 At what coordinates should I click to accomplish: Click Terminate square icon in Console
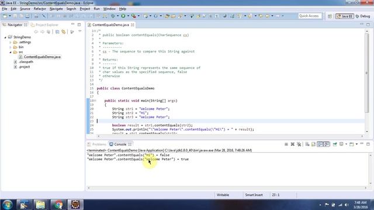click(x=286, y=144)
